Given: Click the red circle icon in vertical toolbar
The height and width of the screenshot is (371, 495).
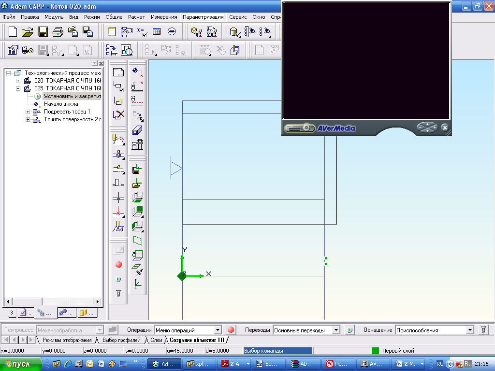Looking at the screenshot, I should 119,265.
